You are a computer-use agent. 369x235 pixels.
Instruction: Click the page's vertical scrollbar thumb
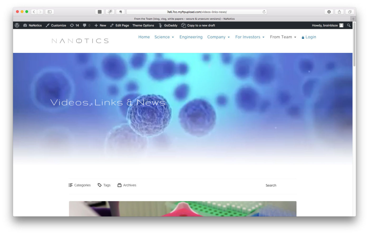click(x=354, y=44)
